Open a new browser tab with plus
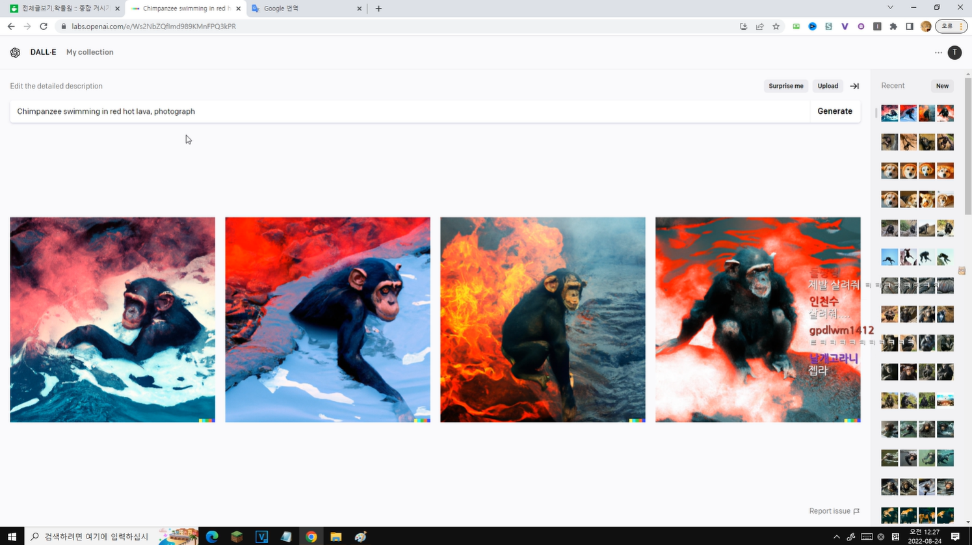Image resolution: width=972 pixels, height=545 pixels. tap(378, 8)
